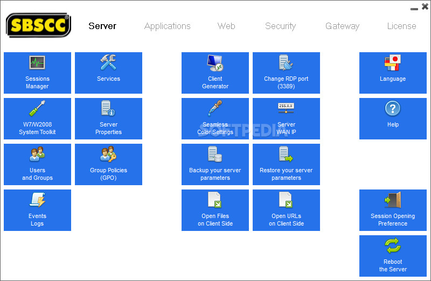
Task: Show the Events Logs
Action: 37,210
